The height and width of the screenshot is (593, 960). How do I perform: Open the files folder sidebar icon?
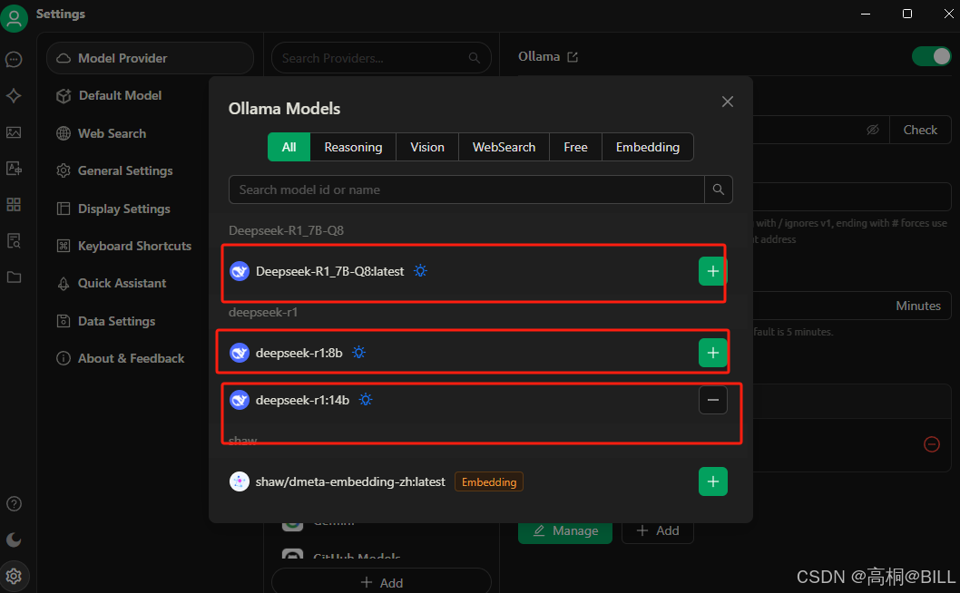click(14, 277)
